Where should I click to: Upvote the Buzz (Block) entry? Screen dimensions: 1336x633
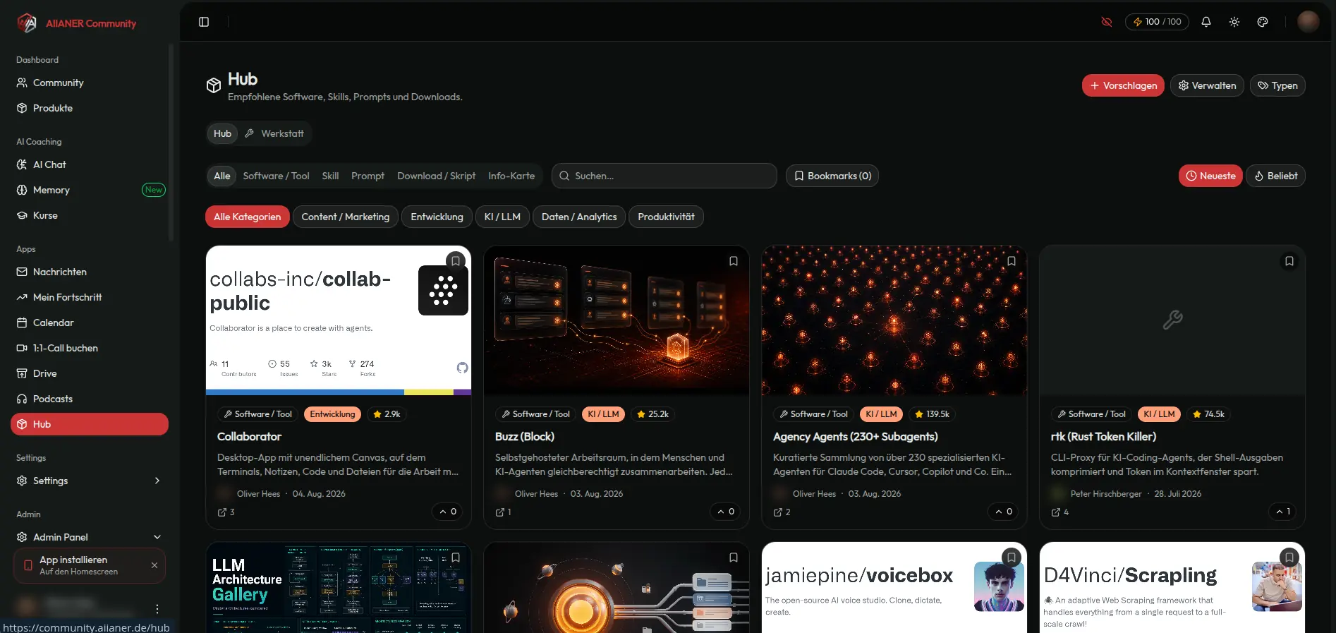(726, 512)
